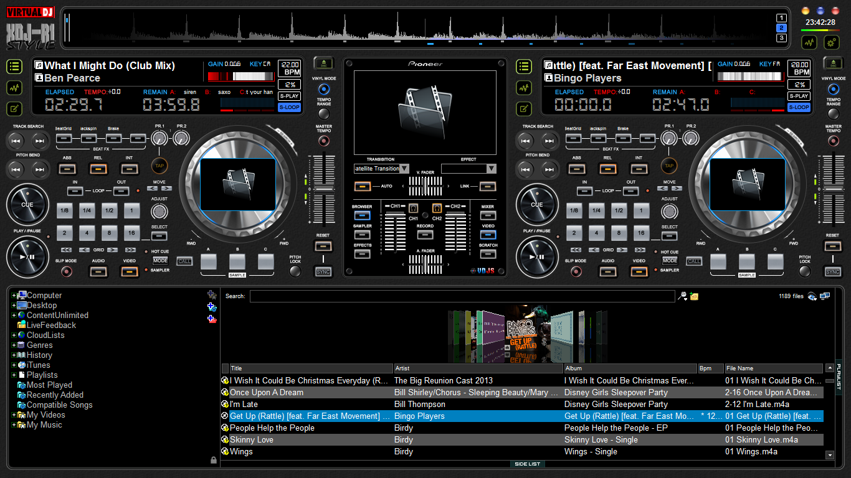The image size is (851, 478).
Task: Click the search options icon beside the search box
Action: pos(683,296)
